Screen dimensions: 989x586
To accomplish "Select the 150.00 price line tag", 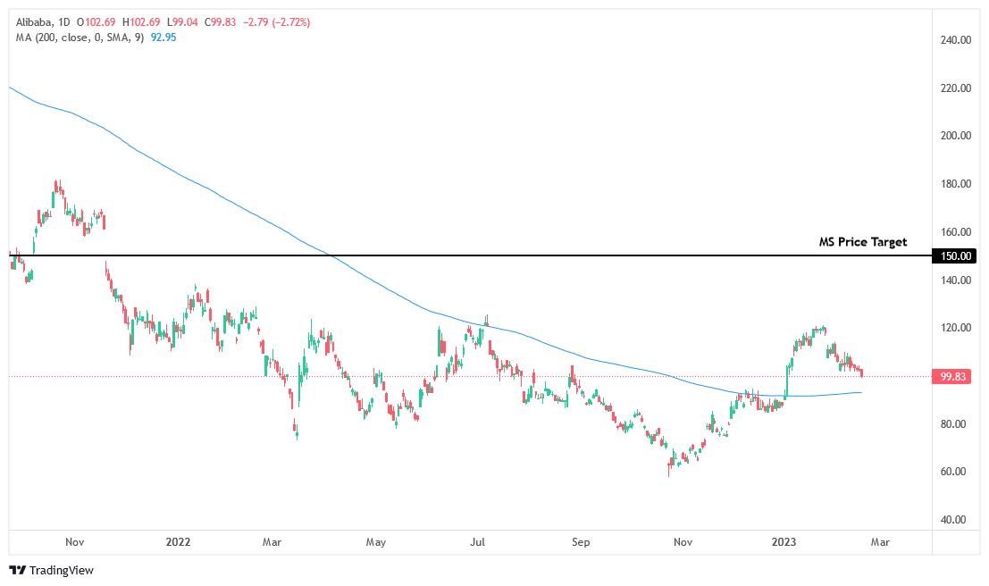I will tap(956, 256).
